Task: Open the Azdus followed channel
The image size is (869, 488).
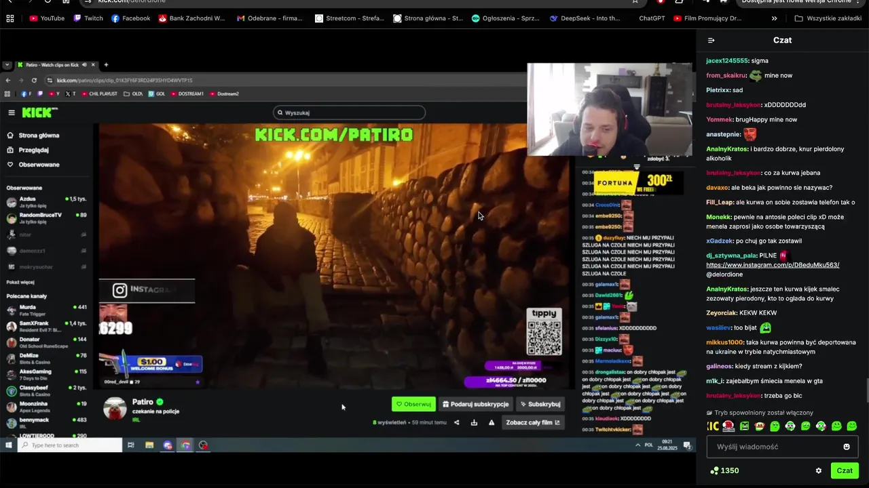Action: coord(46,202)
